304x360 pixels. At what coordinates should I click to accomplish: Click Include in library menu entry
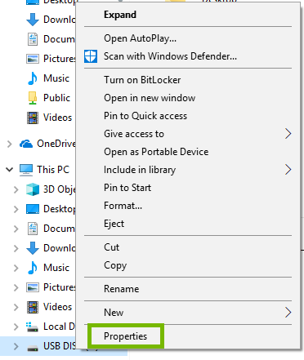click(x=188, y=170)
